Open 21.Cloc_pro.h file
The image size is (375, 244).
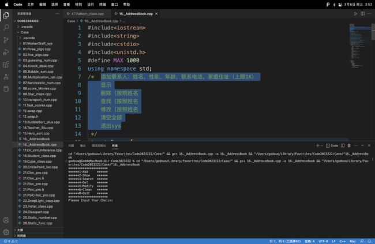click(x=33, y=178)
